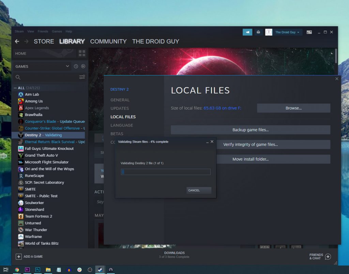
Task: Select SCP: Secret Laboratory in list
Action: click(x=48, y=183)
